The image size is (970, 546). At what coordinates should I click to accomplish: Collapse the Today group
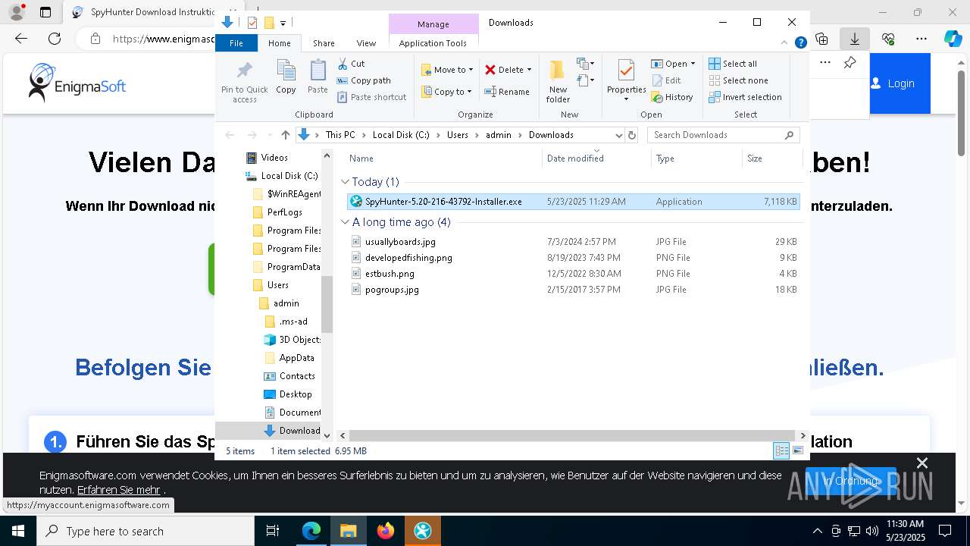coord(346,182)
